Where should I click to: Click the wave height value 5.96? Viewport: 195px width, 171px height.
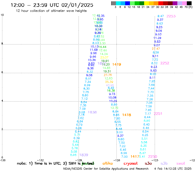(x=73, y=155)
